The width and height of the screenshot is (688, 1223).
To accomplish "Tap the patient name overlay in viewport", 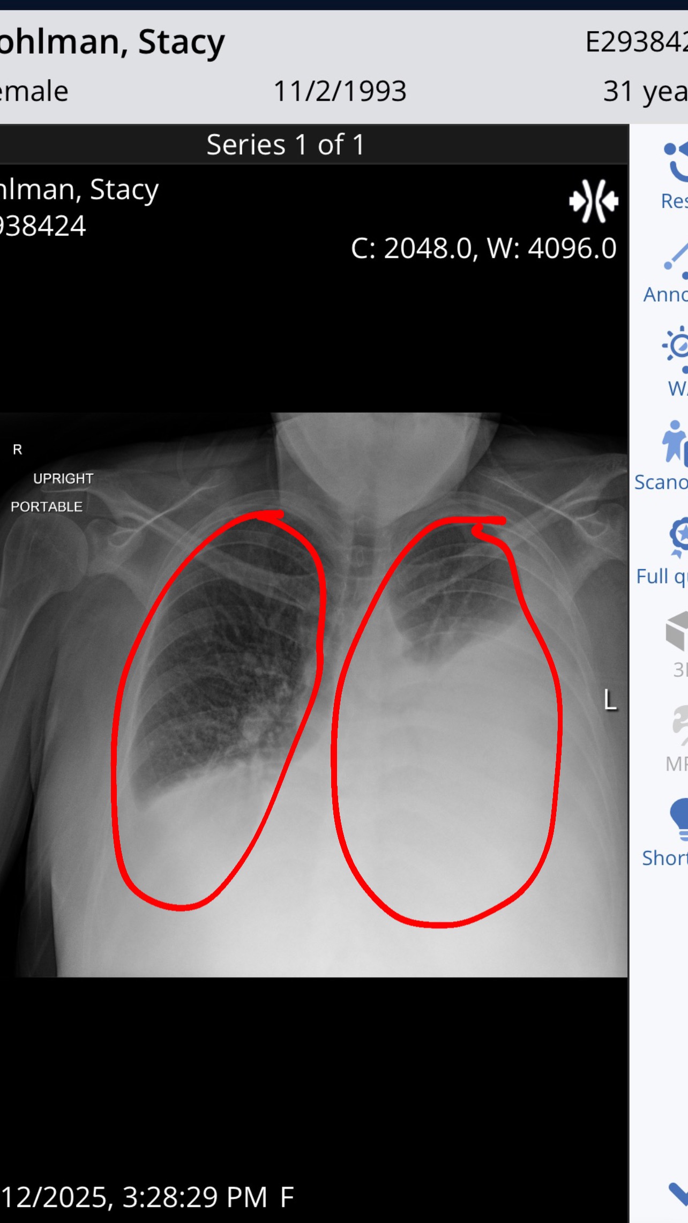I will (79, 190).
